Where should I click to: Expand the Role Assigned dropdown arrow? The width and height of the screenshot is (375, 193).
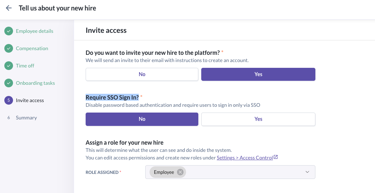click(x=307, y=172)
